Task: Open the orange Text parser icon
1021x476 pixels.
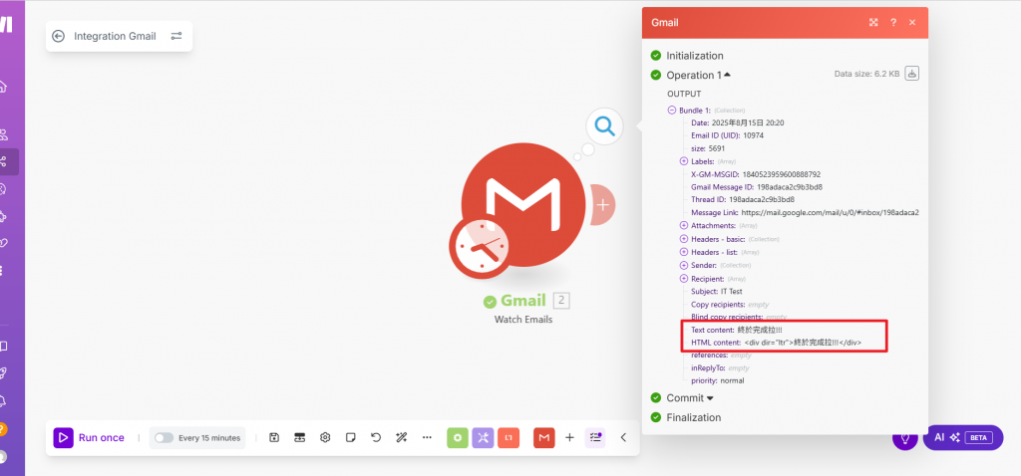Action: pyautogui.click(x=509, y=437)
